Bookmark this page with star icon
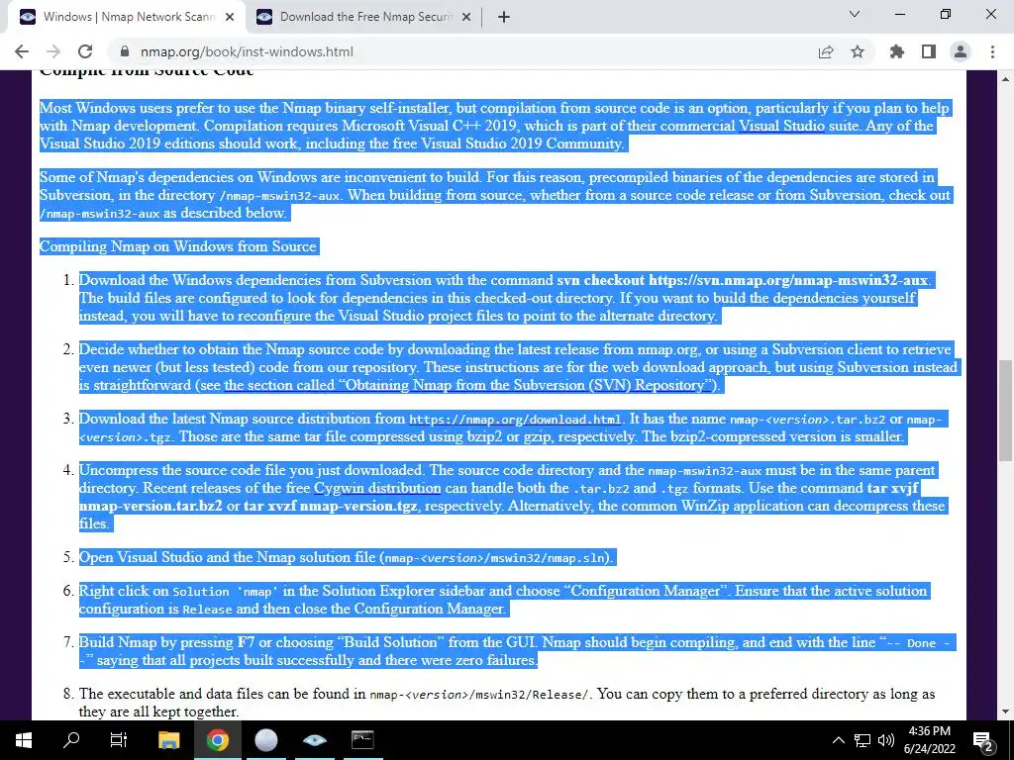 tap(858, 51)
